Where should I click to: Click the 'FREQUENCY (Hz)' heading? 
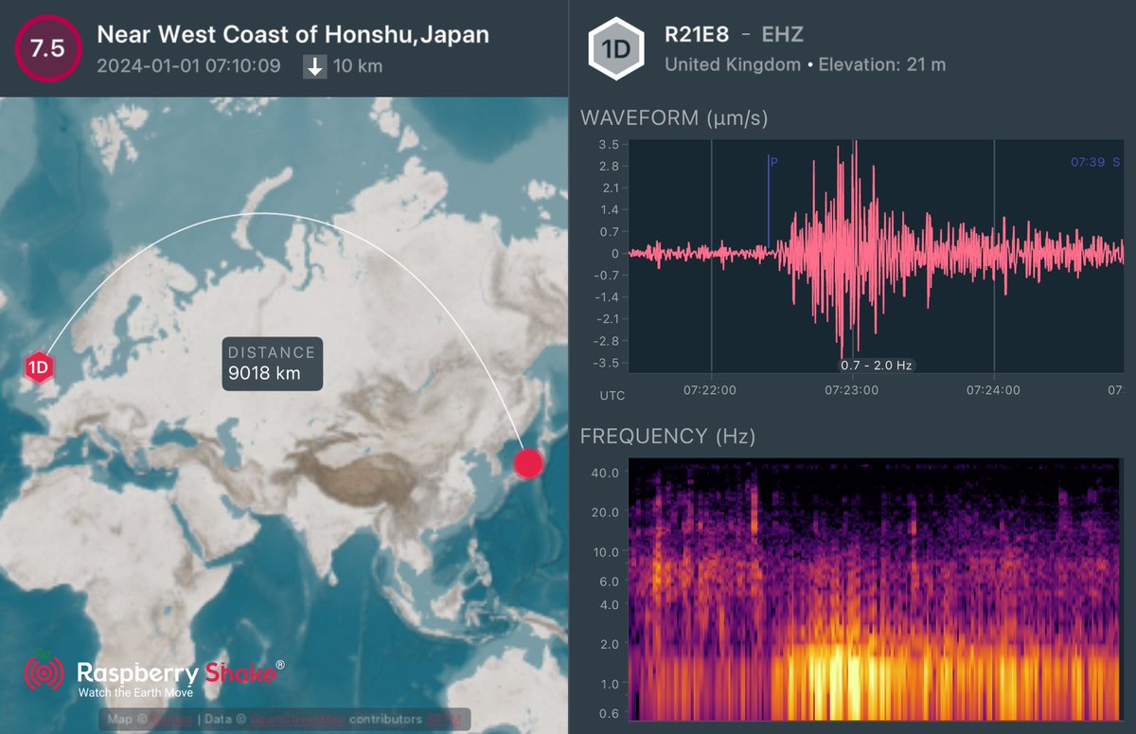tap(667, 436)
